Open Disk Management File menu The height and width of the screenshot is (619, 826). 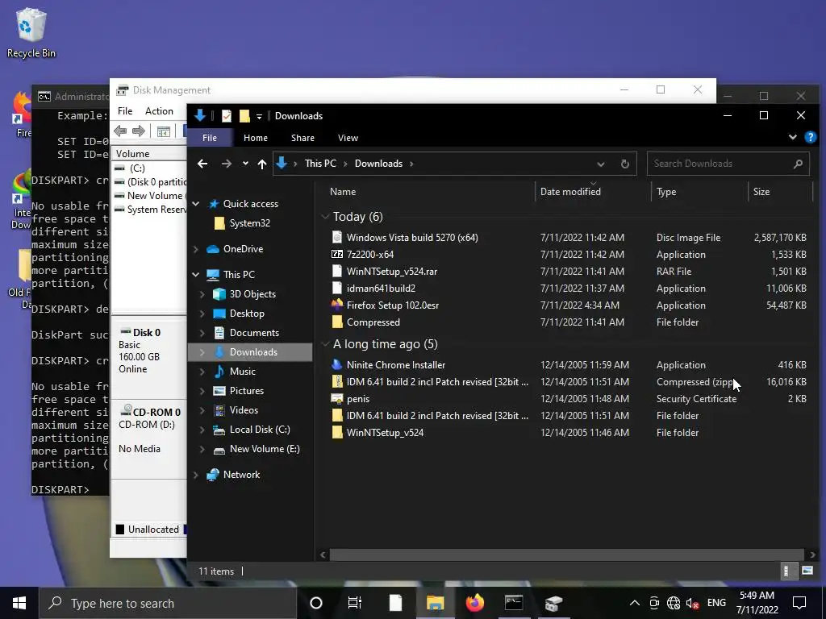(x=125, y=111)
